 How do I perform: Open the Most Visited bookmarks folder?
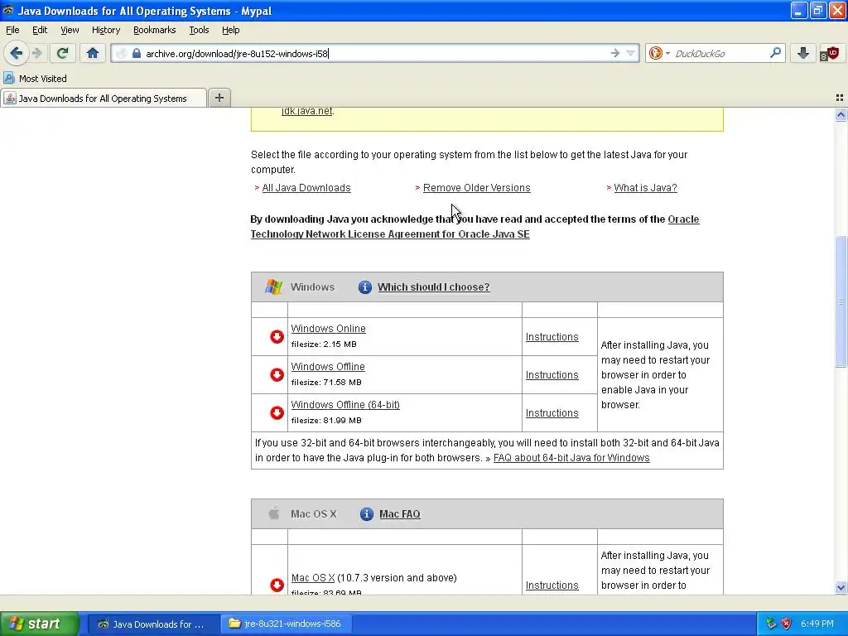(36, 79)
